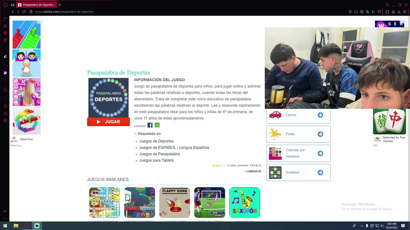The image size is (410, 230).
Task: Click the Pintar arrow button
Action: coord(320,134)
